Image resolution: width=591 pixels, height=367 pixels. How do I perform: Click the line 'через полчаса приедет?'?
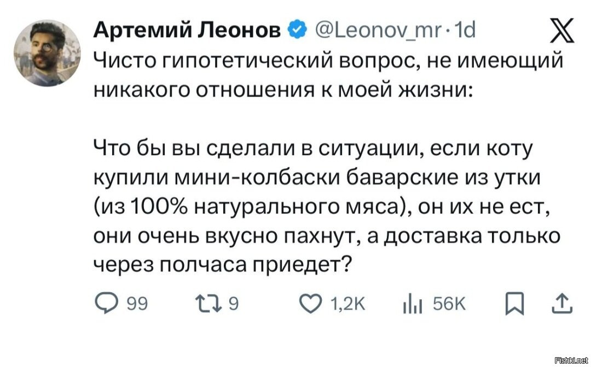point(222,265)
